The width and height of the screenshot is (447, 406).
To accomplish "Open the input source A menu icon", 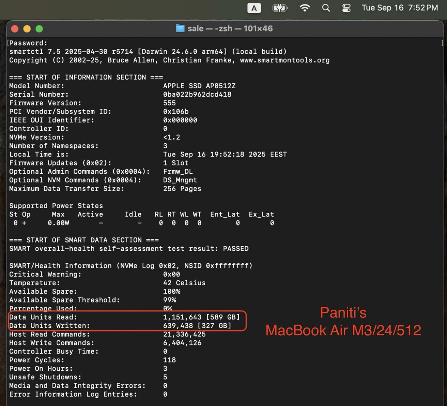I will coord(254,8).
